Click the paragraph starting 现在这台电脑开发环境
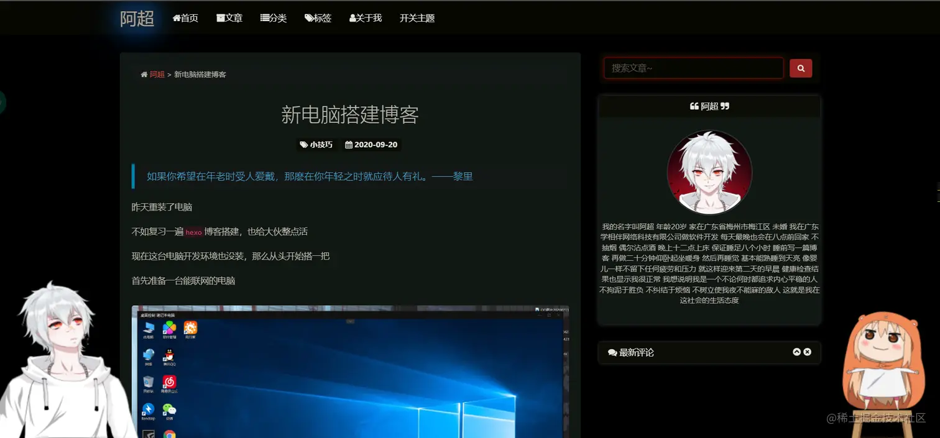Screen dimensions: 940x438 (x=231, y=256)
